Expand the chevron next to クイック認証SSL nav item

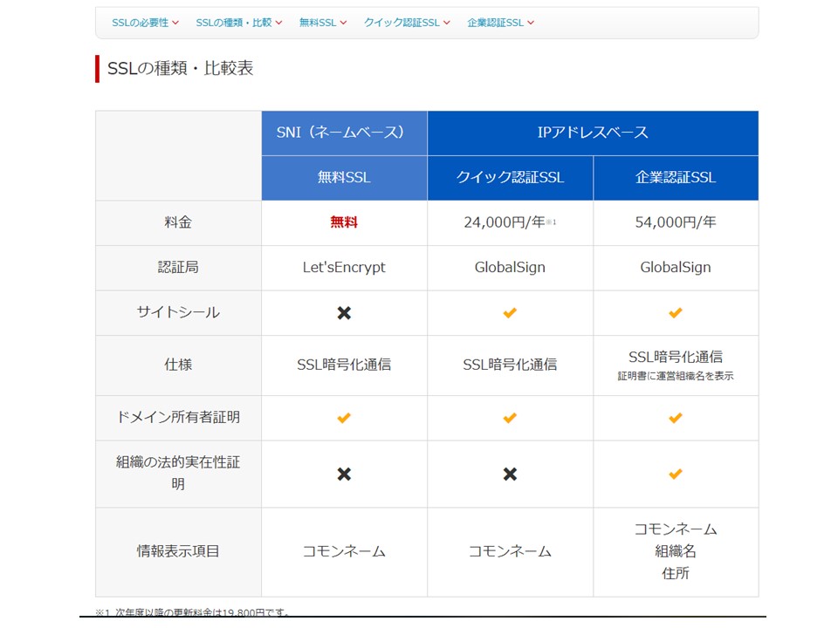click(x=446, y=23)
